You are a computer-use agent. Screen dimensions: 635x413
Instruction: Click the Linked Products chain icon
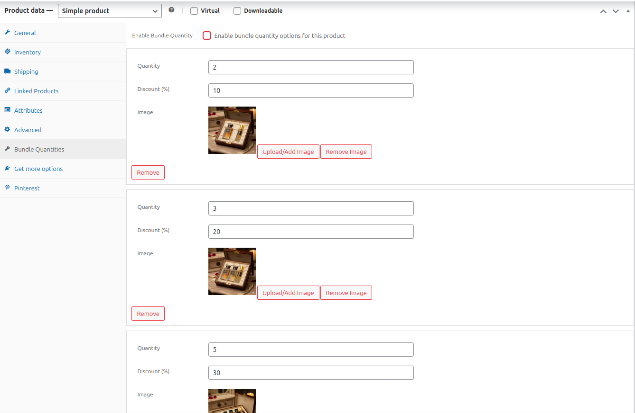click(x=8, y=90)
